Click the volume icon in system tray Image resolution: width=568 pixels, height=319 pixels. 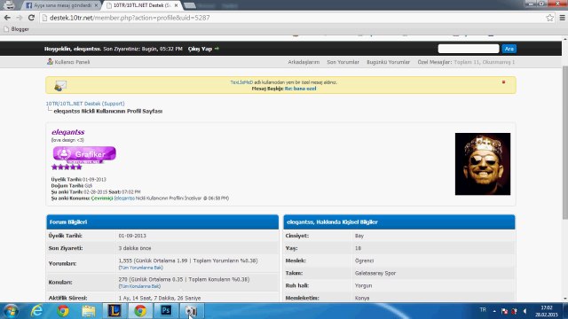point(525,311)
